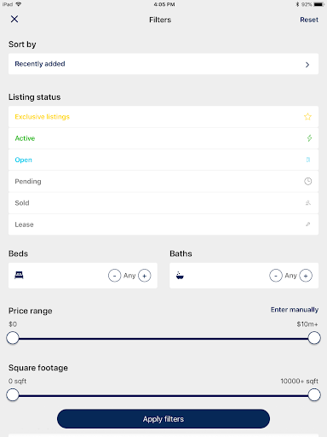Viewport: 327px width, 437px height.
Task: Open the Recently added sort dropdown
Action: pos(163,64)
